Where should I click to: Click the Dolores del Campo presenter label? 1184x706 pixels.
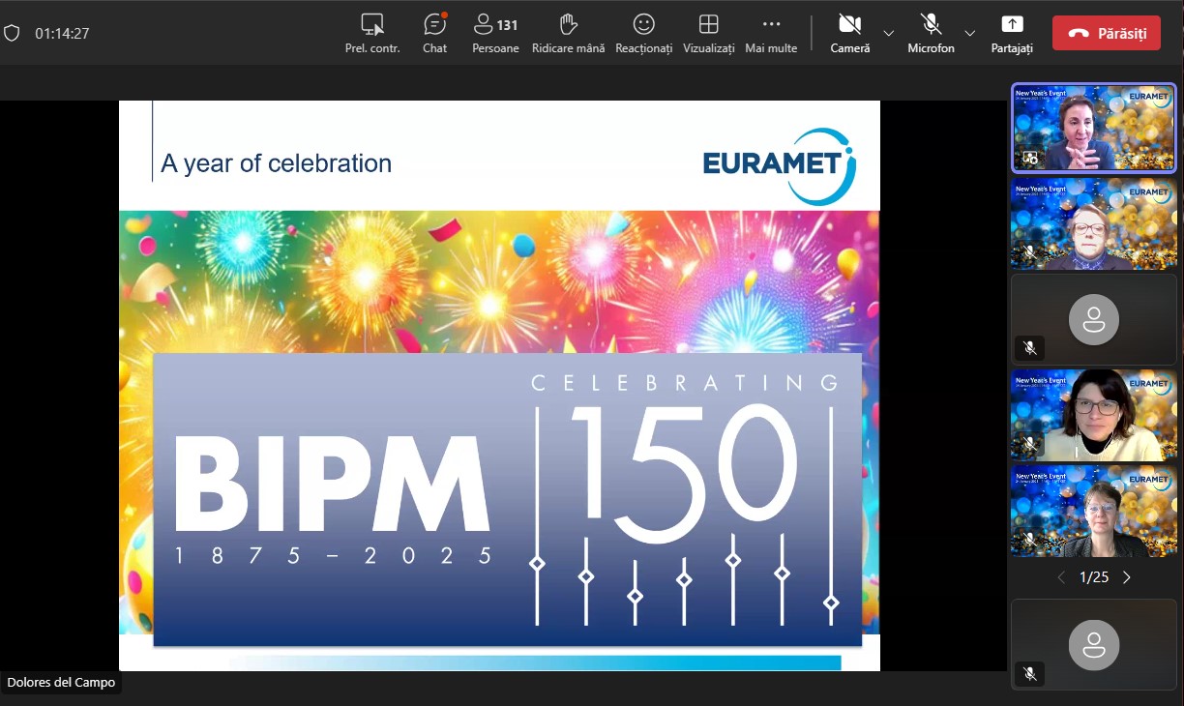pyautogui.click(x=61, y=683)
